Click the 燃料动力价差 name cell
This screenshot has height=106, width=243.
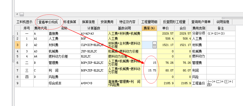(64, 56)
